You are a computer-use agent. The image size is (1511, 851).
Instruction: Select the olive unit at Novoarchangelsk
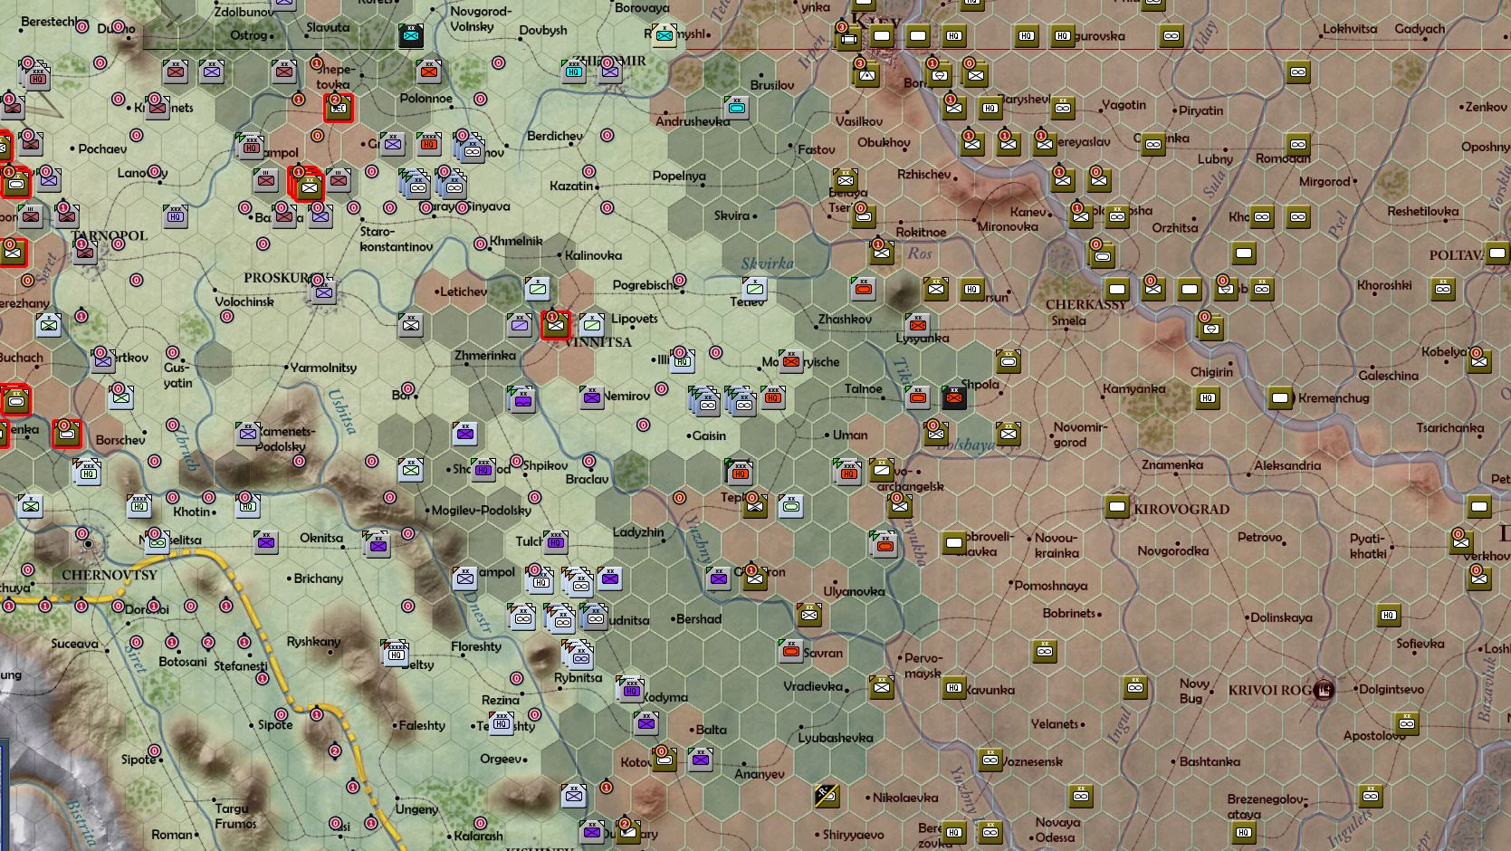881,470
